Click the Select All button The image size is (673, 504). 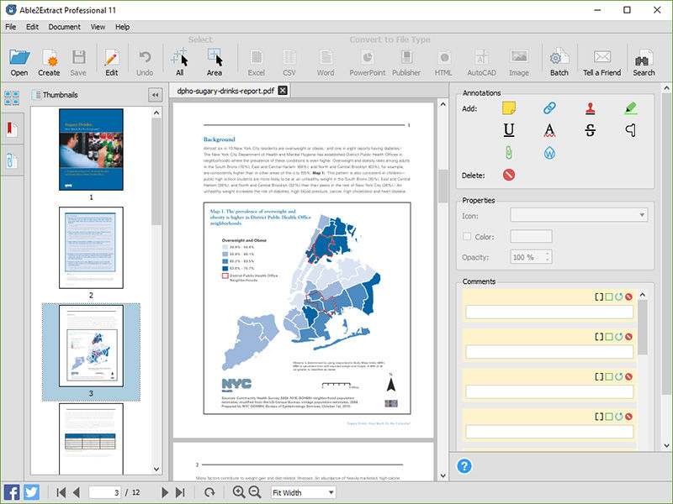click(x=179, y=63)
